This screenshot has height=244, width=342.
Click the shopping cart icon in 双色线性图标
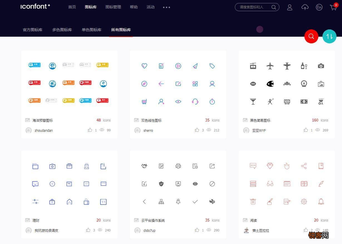tap(144, 101)
